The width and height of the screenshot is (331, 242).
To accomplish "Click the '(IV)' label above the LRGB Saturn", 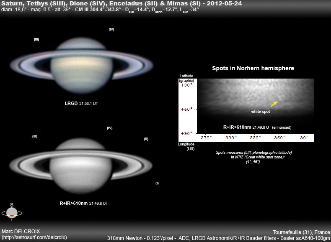I will [111, 30].
